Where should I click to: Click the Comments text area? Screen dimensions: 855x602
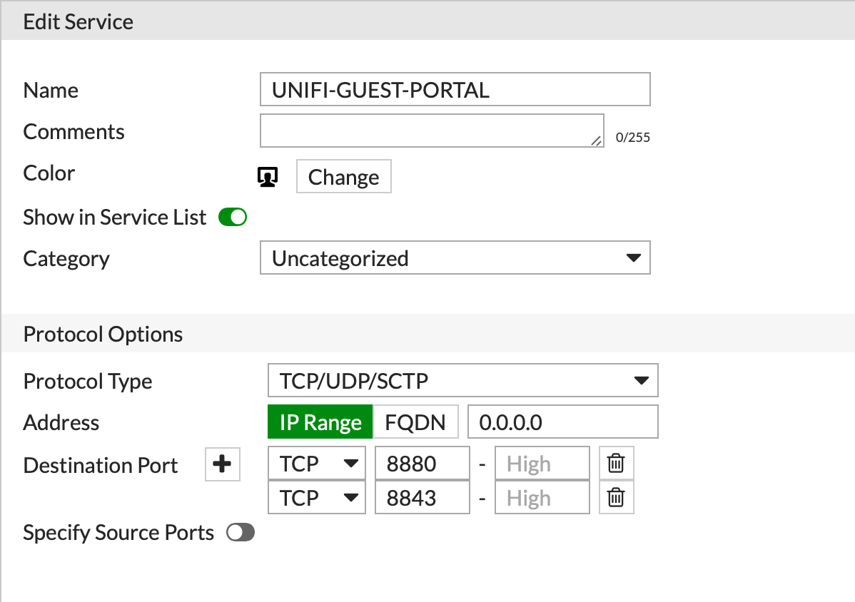(432, 131)
